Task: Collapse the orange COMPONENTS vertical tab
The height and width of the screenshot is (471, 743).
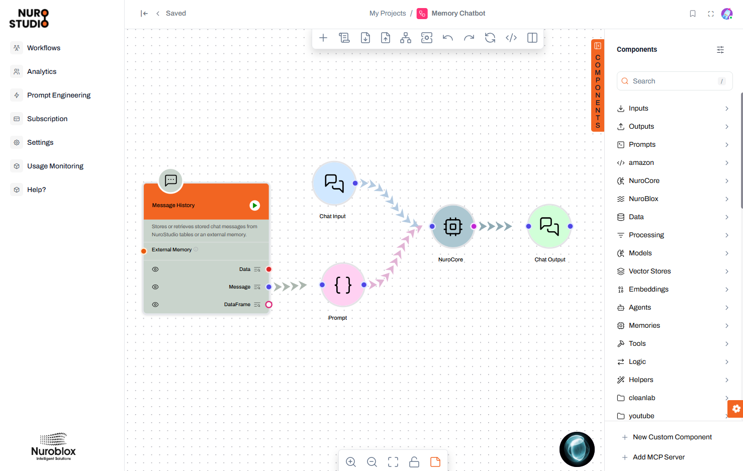Action: point(598,85)
